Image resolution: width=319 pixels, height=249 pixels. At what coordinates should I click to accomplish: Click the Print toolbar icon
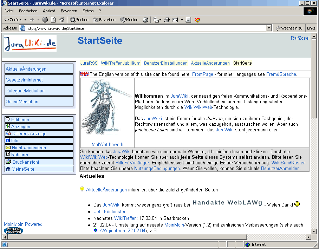(167, 20)
